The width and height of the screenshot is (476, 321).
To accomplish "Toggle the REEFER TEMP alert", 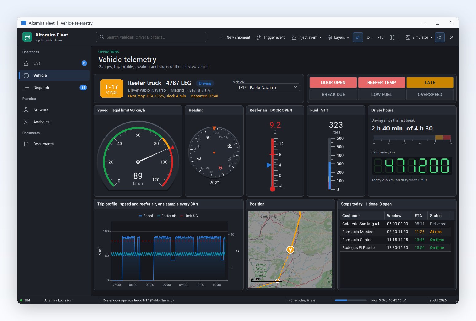I will pos(382,83).
